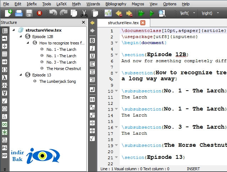Go to next LaTeX error arrow
This screenshot has height=172, width=227.
point(129,13)
